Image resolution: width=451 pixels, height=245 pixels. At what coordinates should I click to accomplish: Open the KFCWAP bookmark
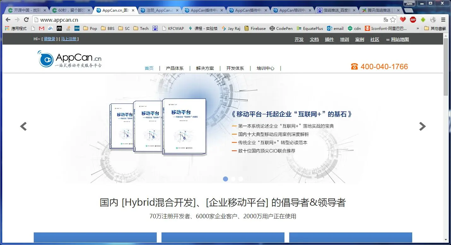click(173, 28)
